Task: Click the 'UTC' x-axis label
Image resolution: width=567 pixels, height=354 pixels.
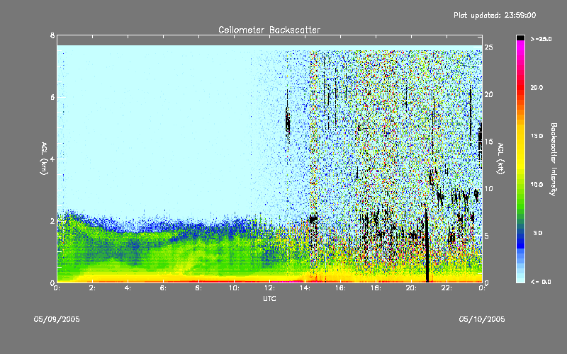Action: pyautogui.click(x=269, y=298)
